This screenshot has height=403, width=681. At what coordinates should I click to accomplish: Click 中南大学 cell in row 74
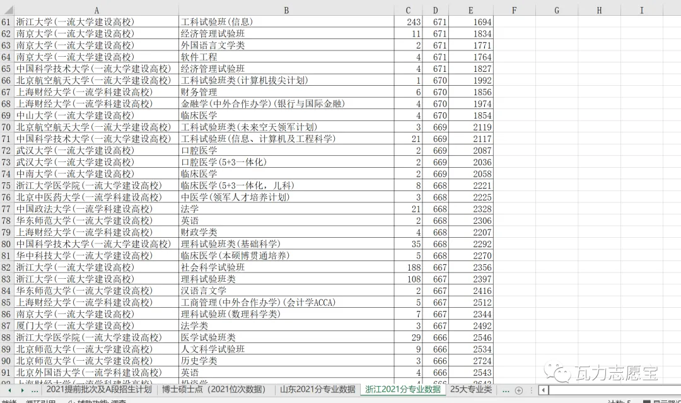(x=96, y=174)
